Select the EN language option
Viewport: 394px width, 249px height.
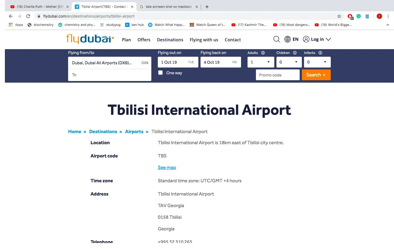tap(296, 39)
